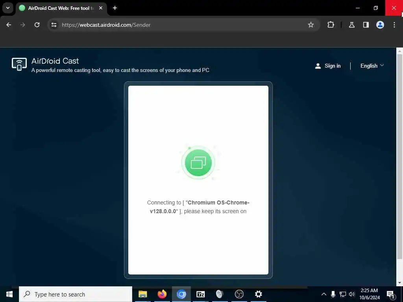Open OBS Studio from the taskbar
403x302 pixels.
tap(239, 294)
